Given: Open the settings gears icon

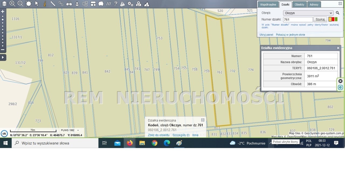Looking at the screenshot, I should 130,4.
